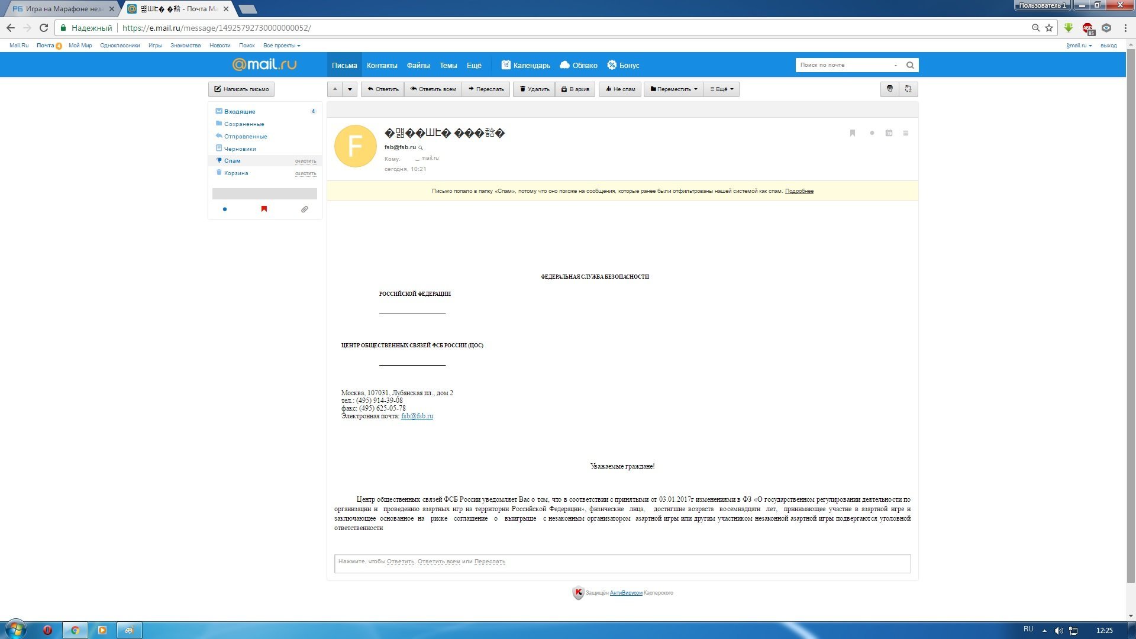Viewport: 1136px width, 639px height.
Task: Click the open-in-new-window icon beside print
Action: (908, 89)
